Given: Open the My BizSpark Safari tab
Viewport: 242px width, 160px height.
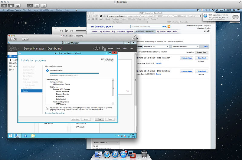Looking at the screenshot, I should [x=117, y=22].
